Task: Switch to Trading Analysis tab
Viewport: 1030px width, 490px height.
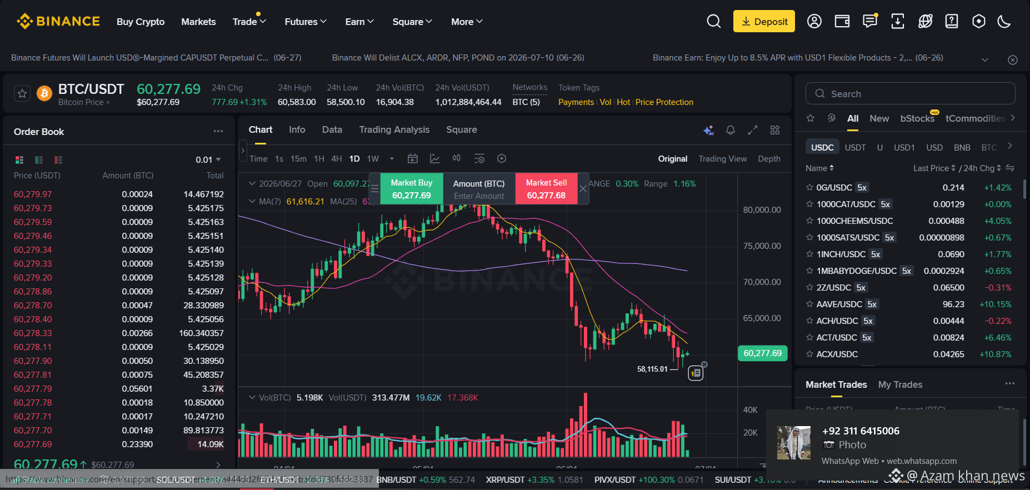Action: (394, 130)
